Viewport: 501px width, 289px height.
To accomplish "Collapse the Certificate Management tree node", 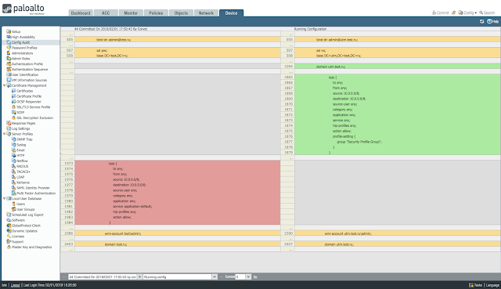I will pyautogui.click(x=4, y=85).
